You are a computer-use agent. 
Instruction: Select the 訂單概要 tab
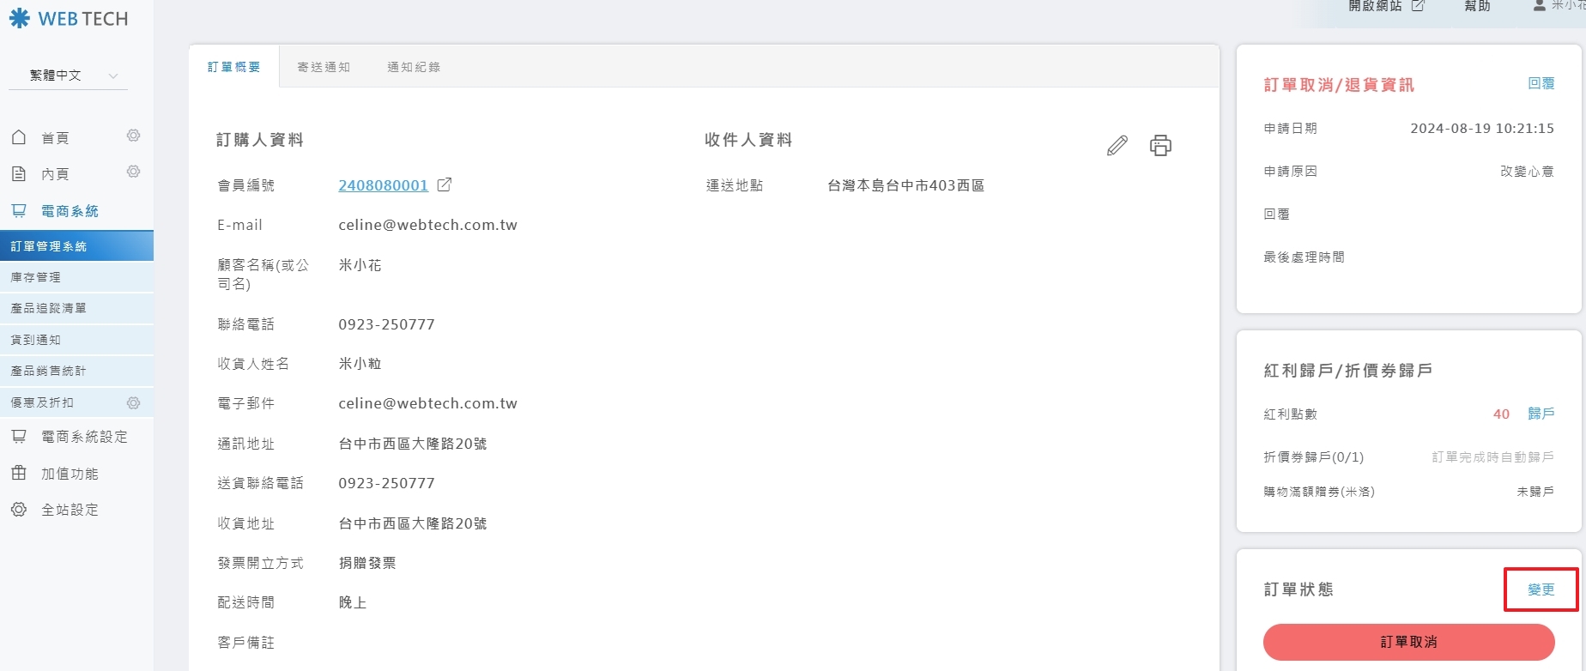click(233, 67)
